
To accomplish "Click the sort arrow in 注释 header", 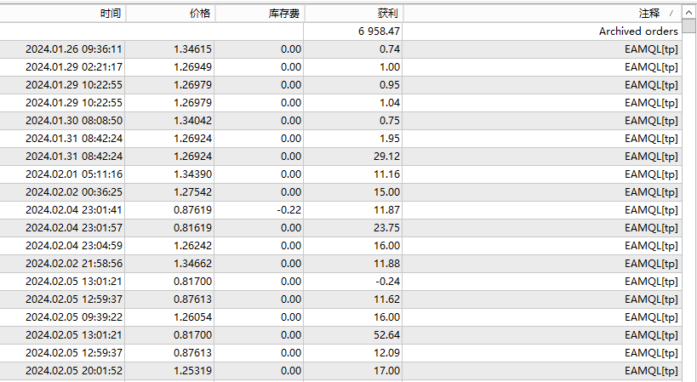I will [671, 14].
